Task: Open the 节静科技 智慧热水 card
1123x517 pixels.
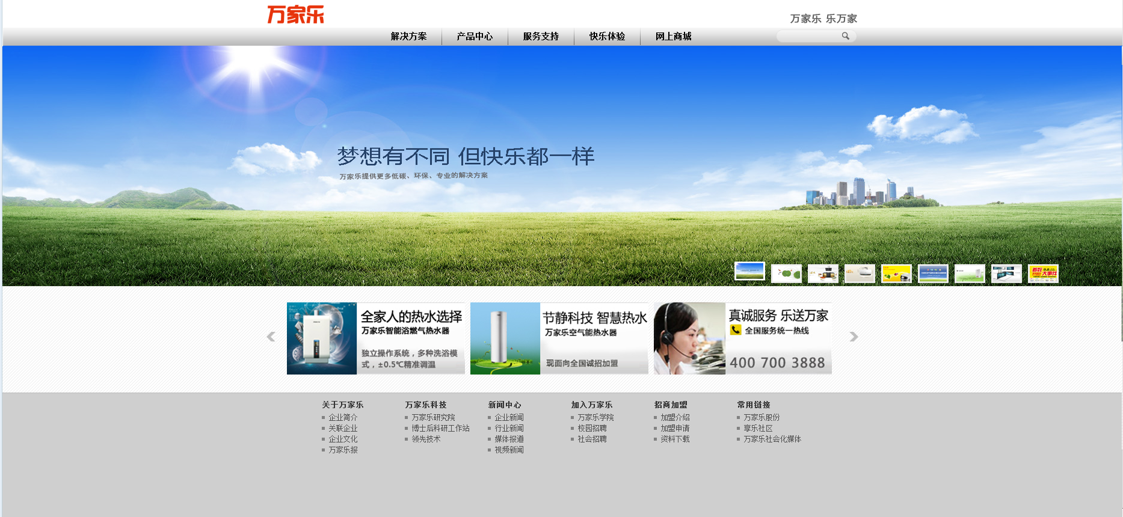Action: (x=559, y=338)
